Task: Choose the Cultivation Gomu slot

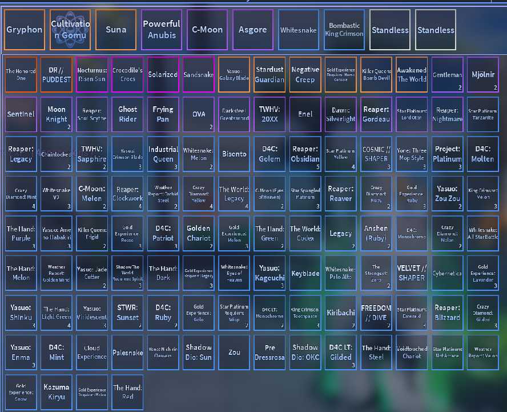Action: point(70,30)
